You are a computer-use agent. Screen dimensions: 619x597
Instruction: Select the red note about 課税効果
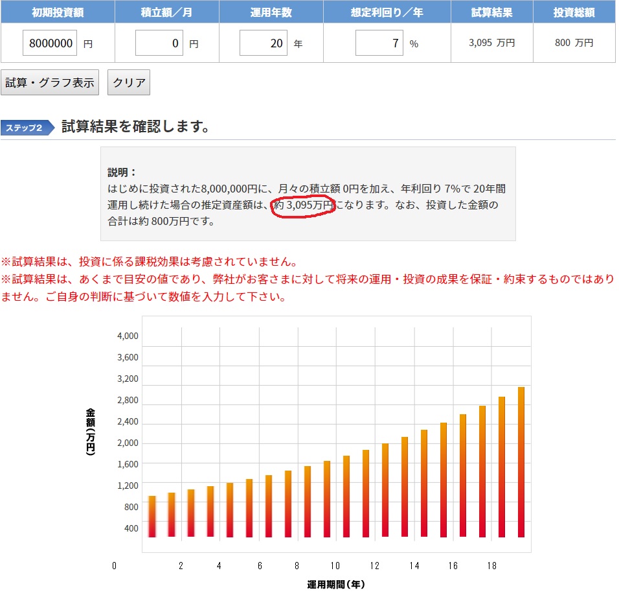149,262
